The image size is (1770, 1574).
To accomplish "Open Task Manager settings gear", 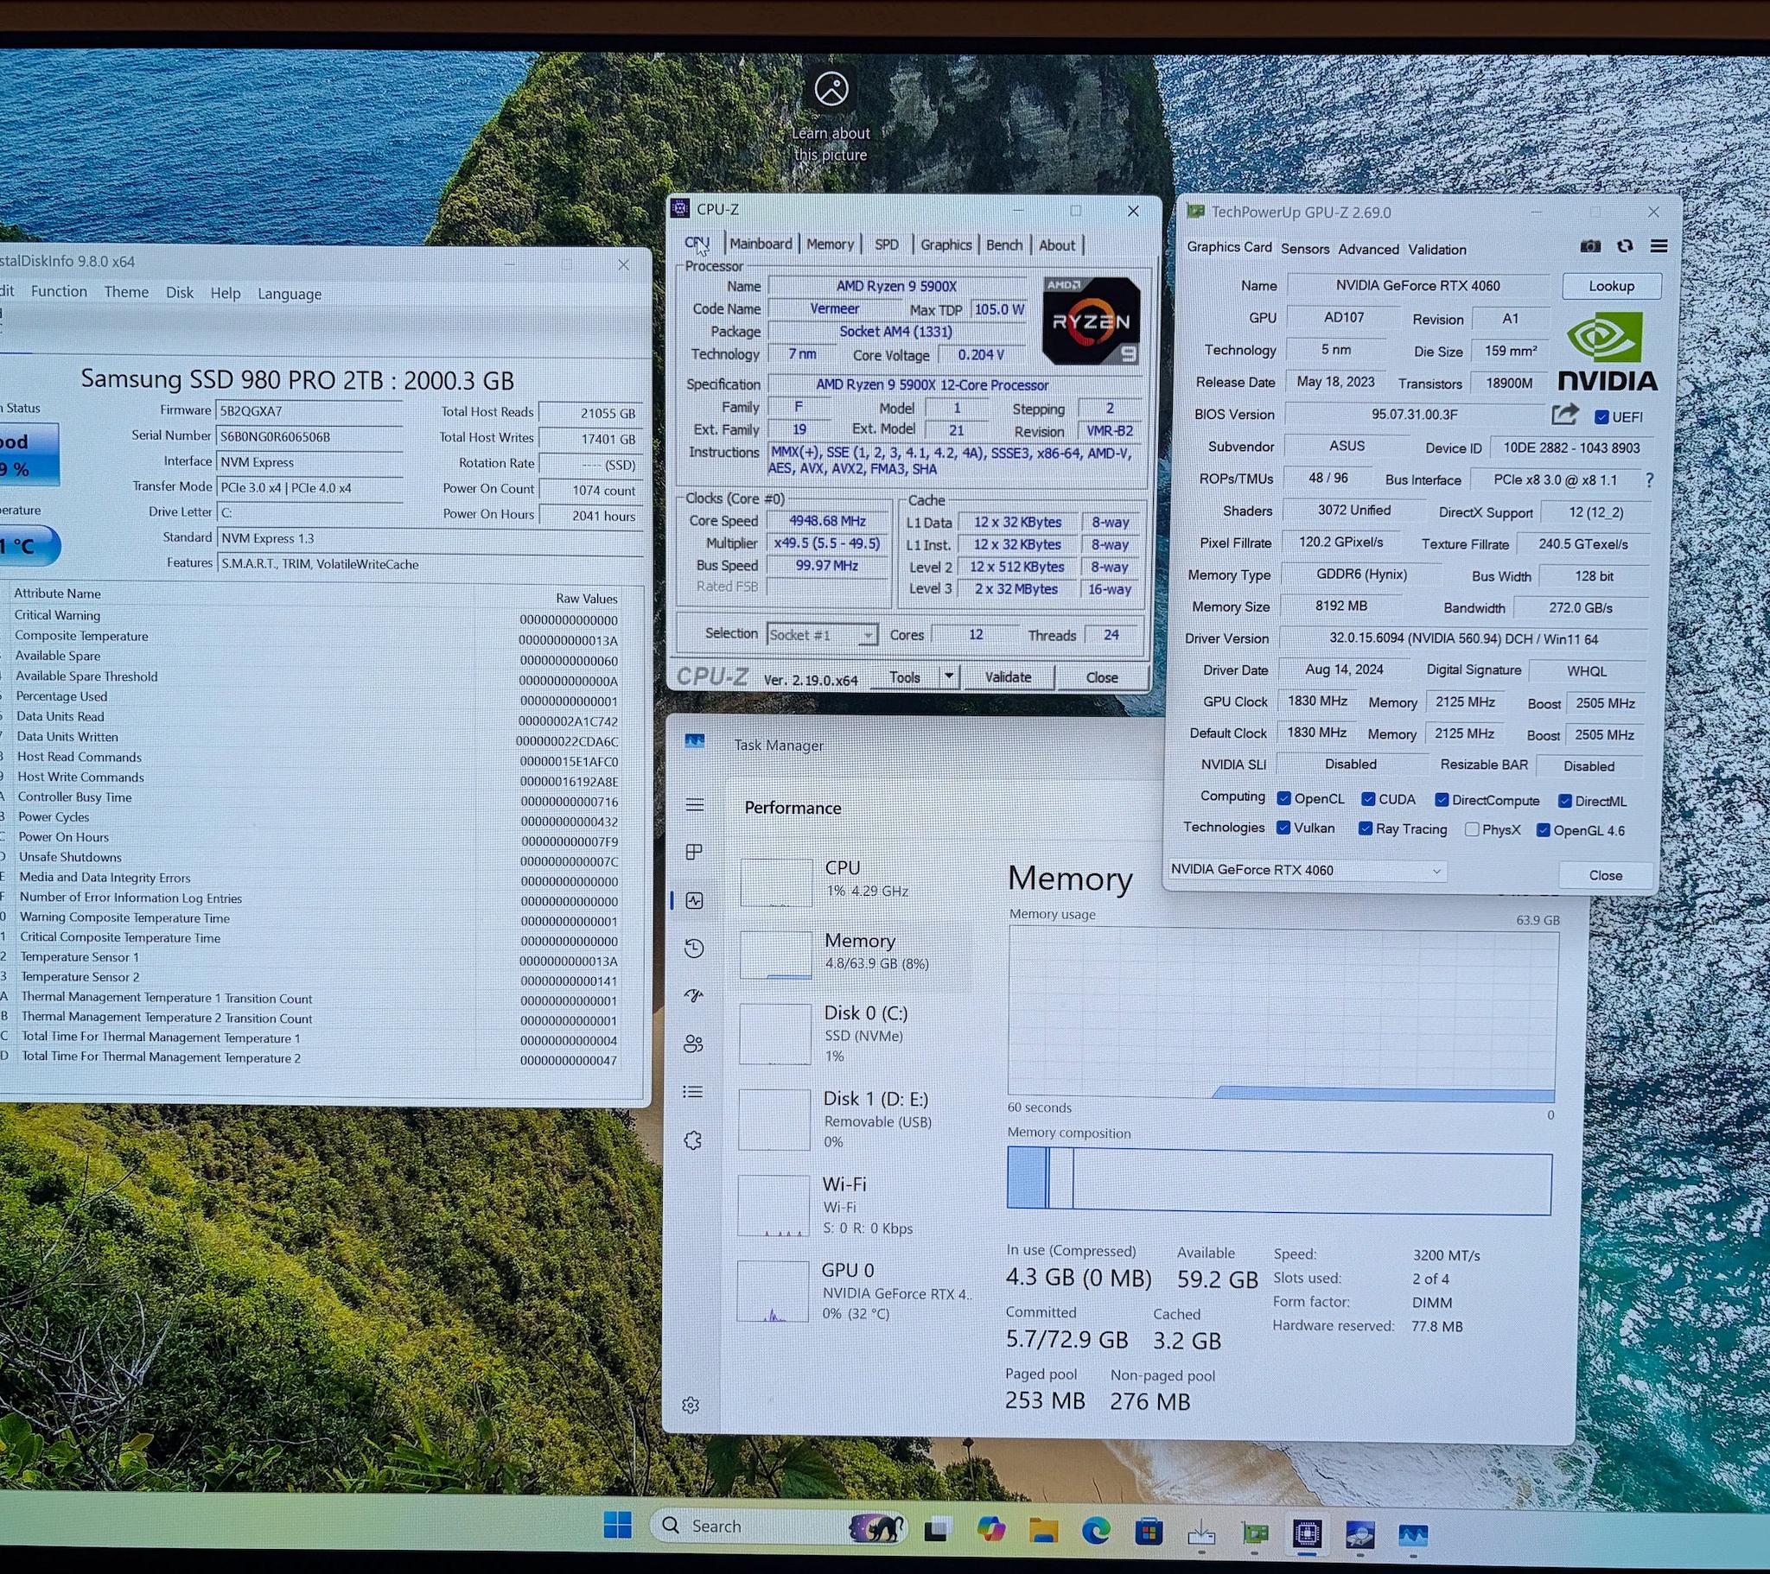I will tap(691, 1405).
